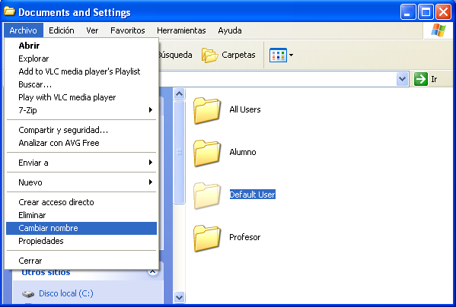
Task: Select the All Users folder icon
Action: point(207,110)
